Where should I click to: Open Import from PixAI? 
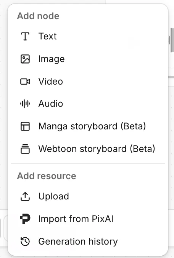(x=88, y=219)
